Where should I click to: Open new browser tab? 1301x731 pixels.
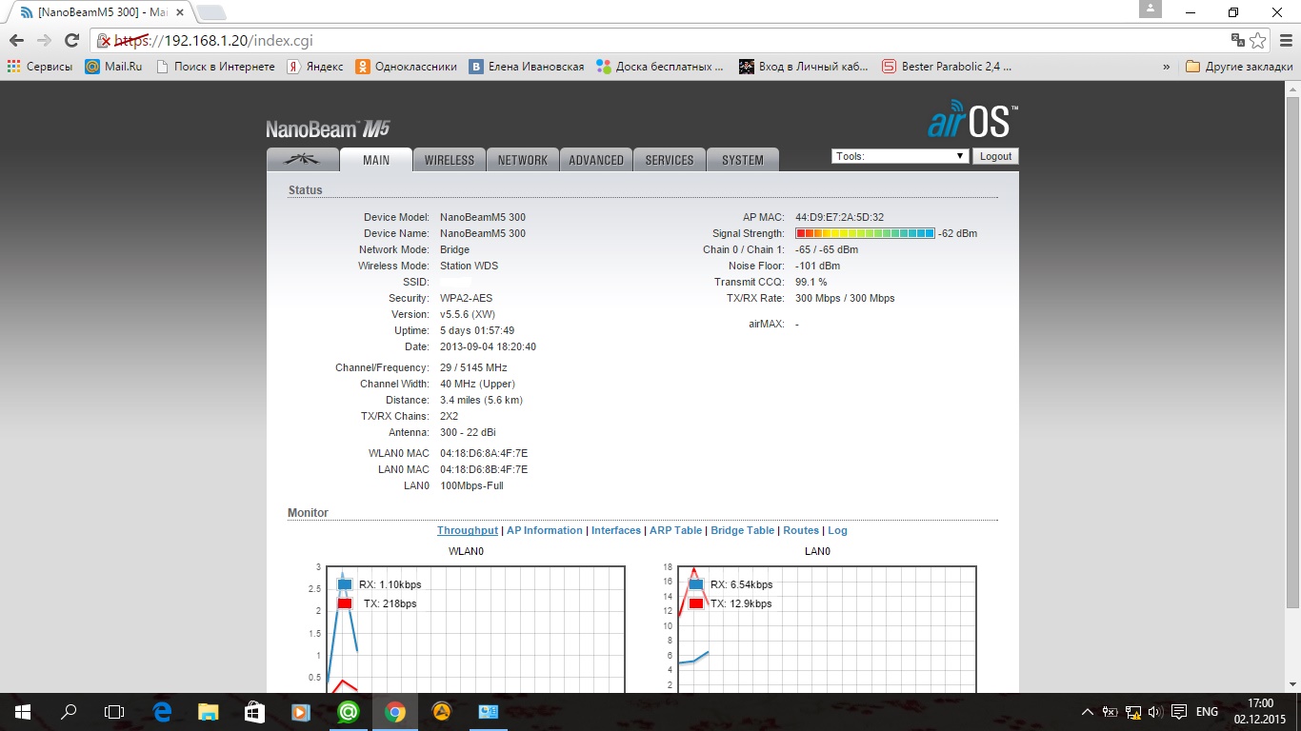pos(210,12)
